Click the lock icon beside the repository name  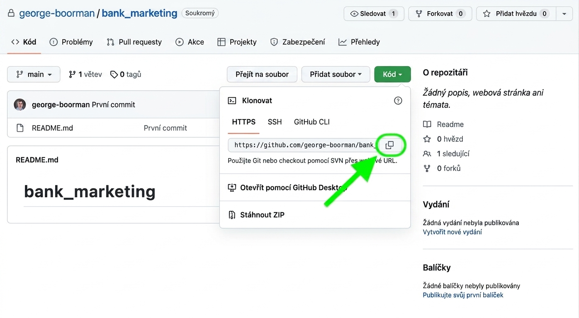[x=11, y=13]
